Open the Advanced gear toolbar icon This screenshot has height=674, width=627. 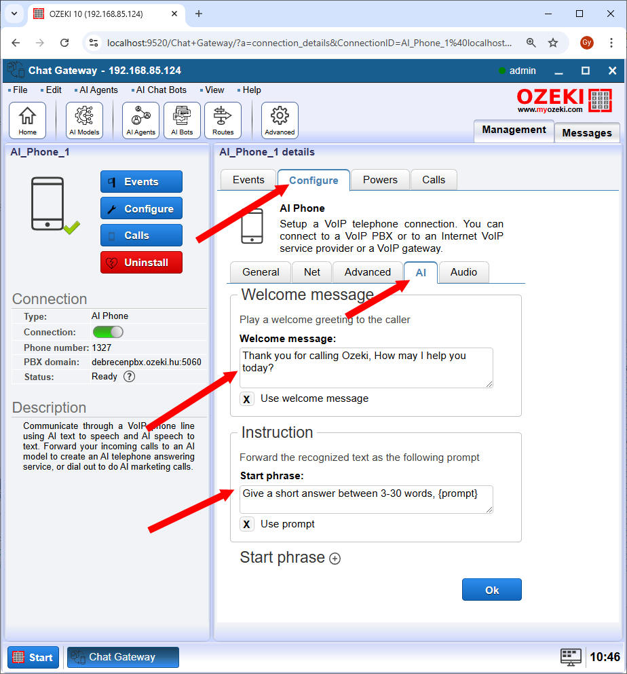coord(280,120)
